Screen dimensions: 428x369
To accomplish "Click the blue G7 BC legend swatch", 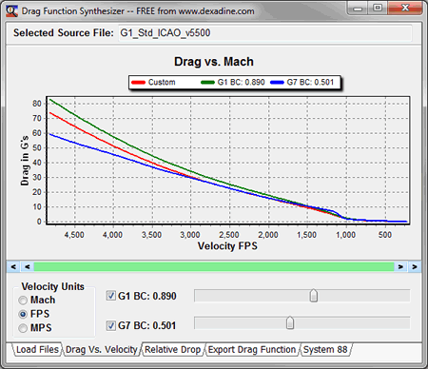I will [x=277, y=83].
